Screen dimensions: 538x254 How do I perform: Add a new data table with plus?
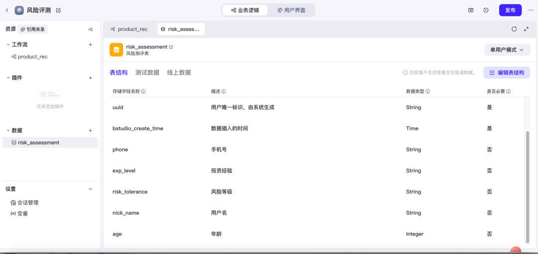tap(91, 130)
